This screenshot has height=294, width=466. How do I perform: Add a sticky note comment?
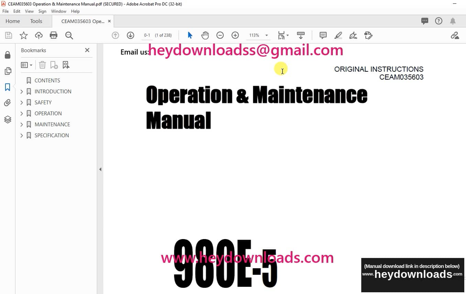pos(323,35)
